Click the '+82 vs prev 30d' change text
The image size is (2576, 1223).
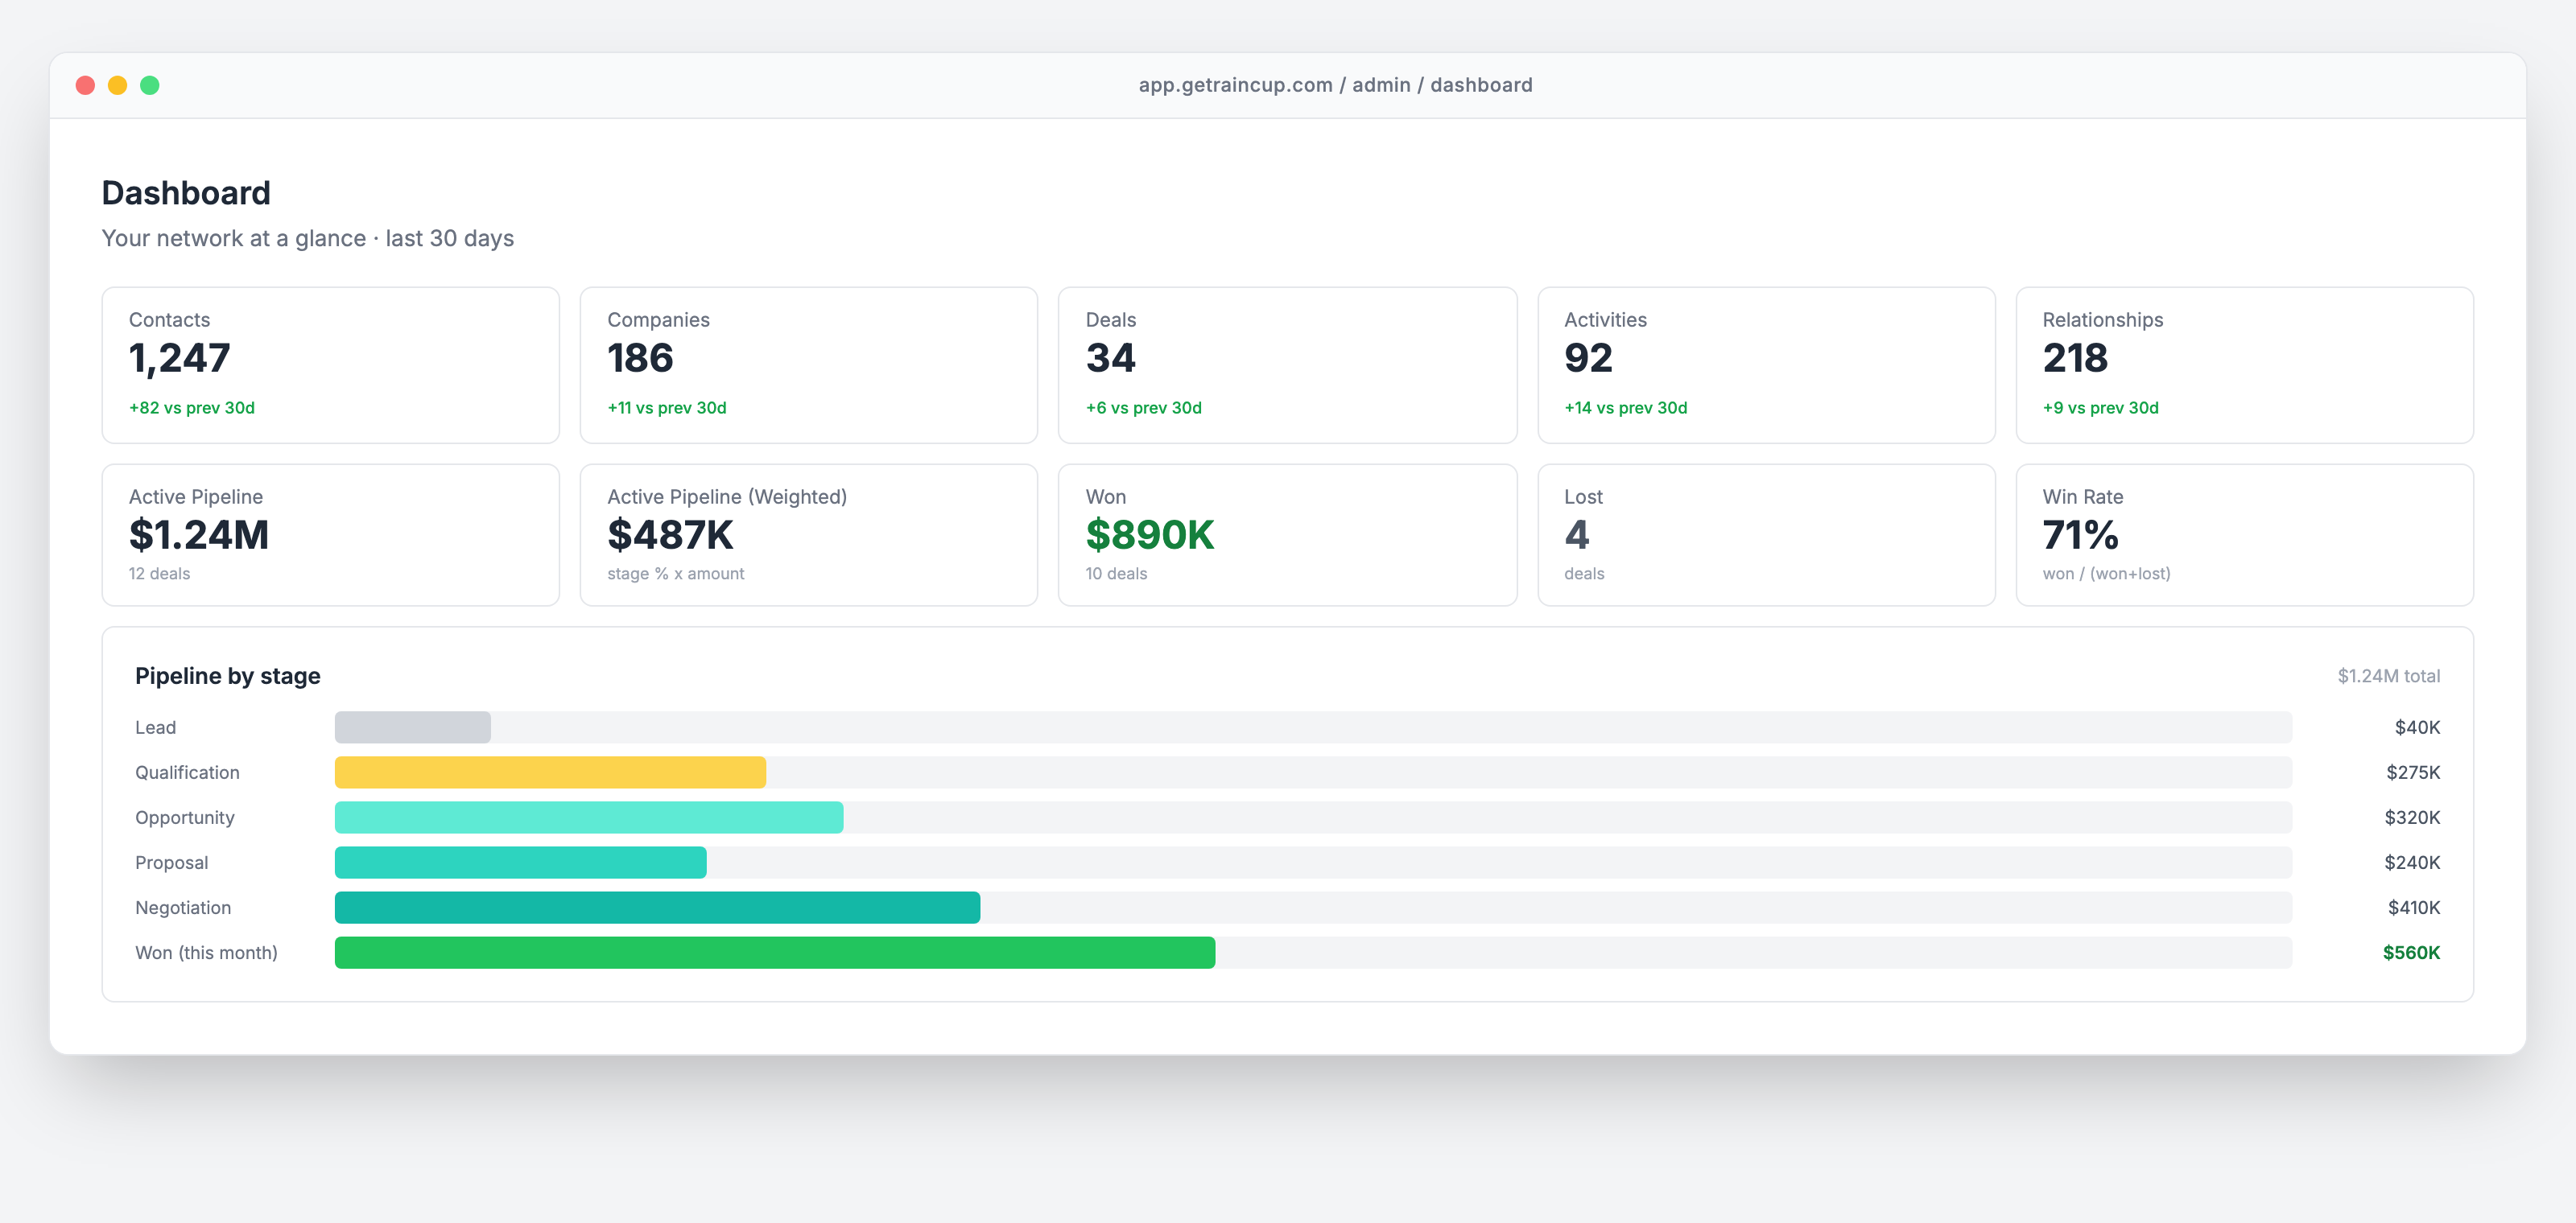(192, 408)
